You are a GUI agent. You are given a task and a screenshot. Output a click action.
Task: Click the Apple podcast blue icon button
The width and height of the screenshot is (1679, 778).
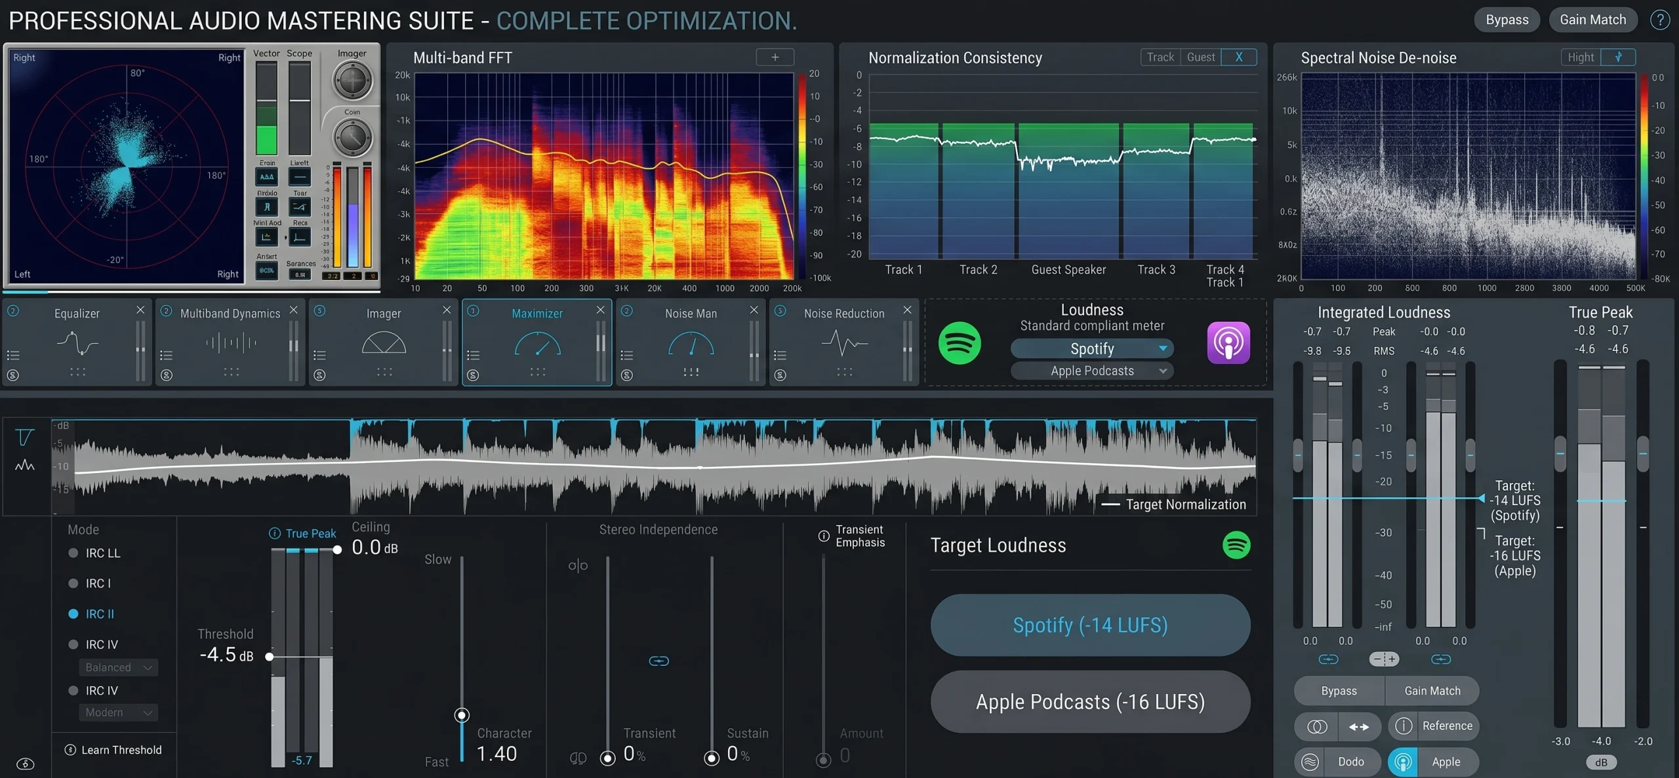(x=1402, y=762)
